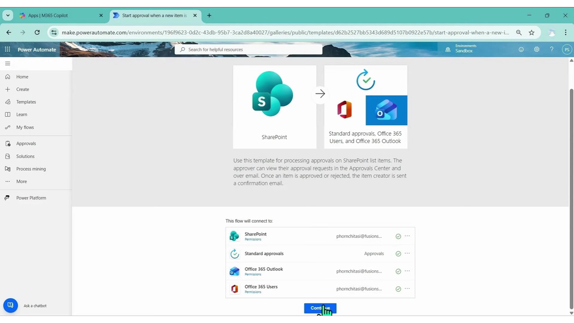Open a new browser tab
574x323 pixels.
coord(209,15)
